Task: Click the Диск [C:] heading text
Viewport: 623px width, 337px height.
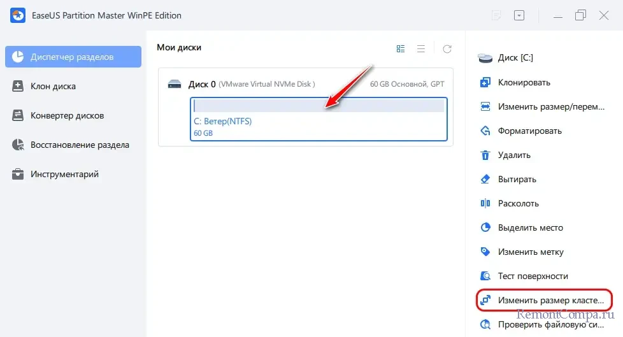Action: 515,57
